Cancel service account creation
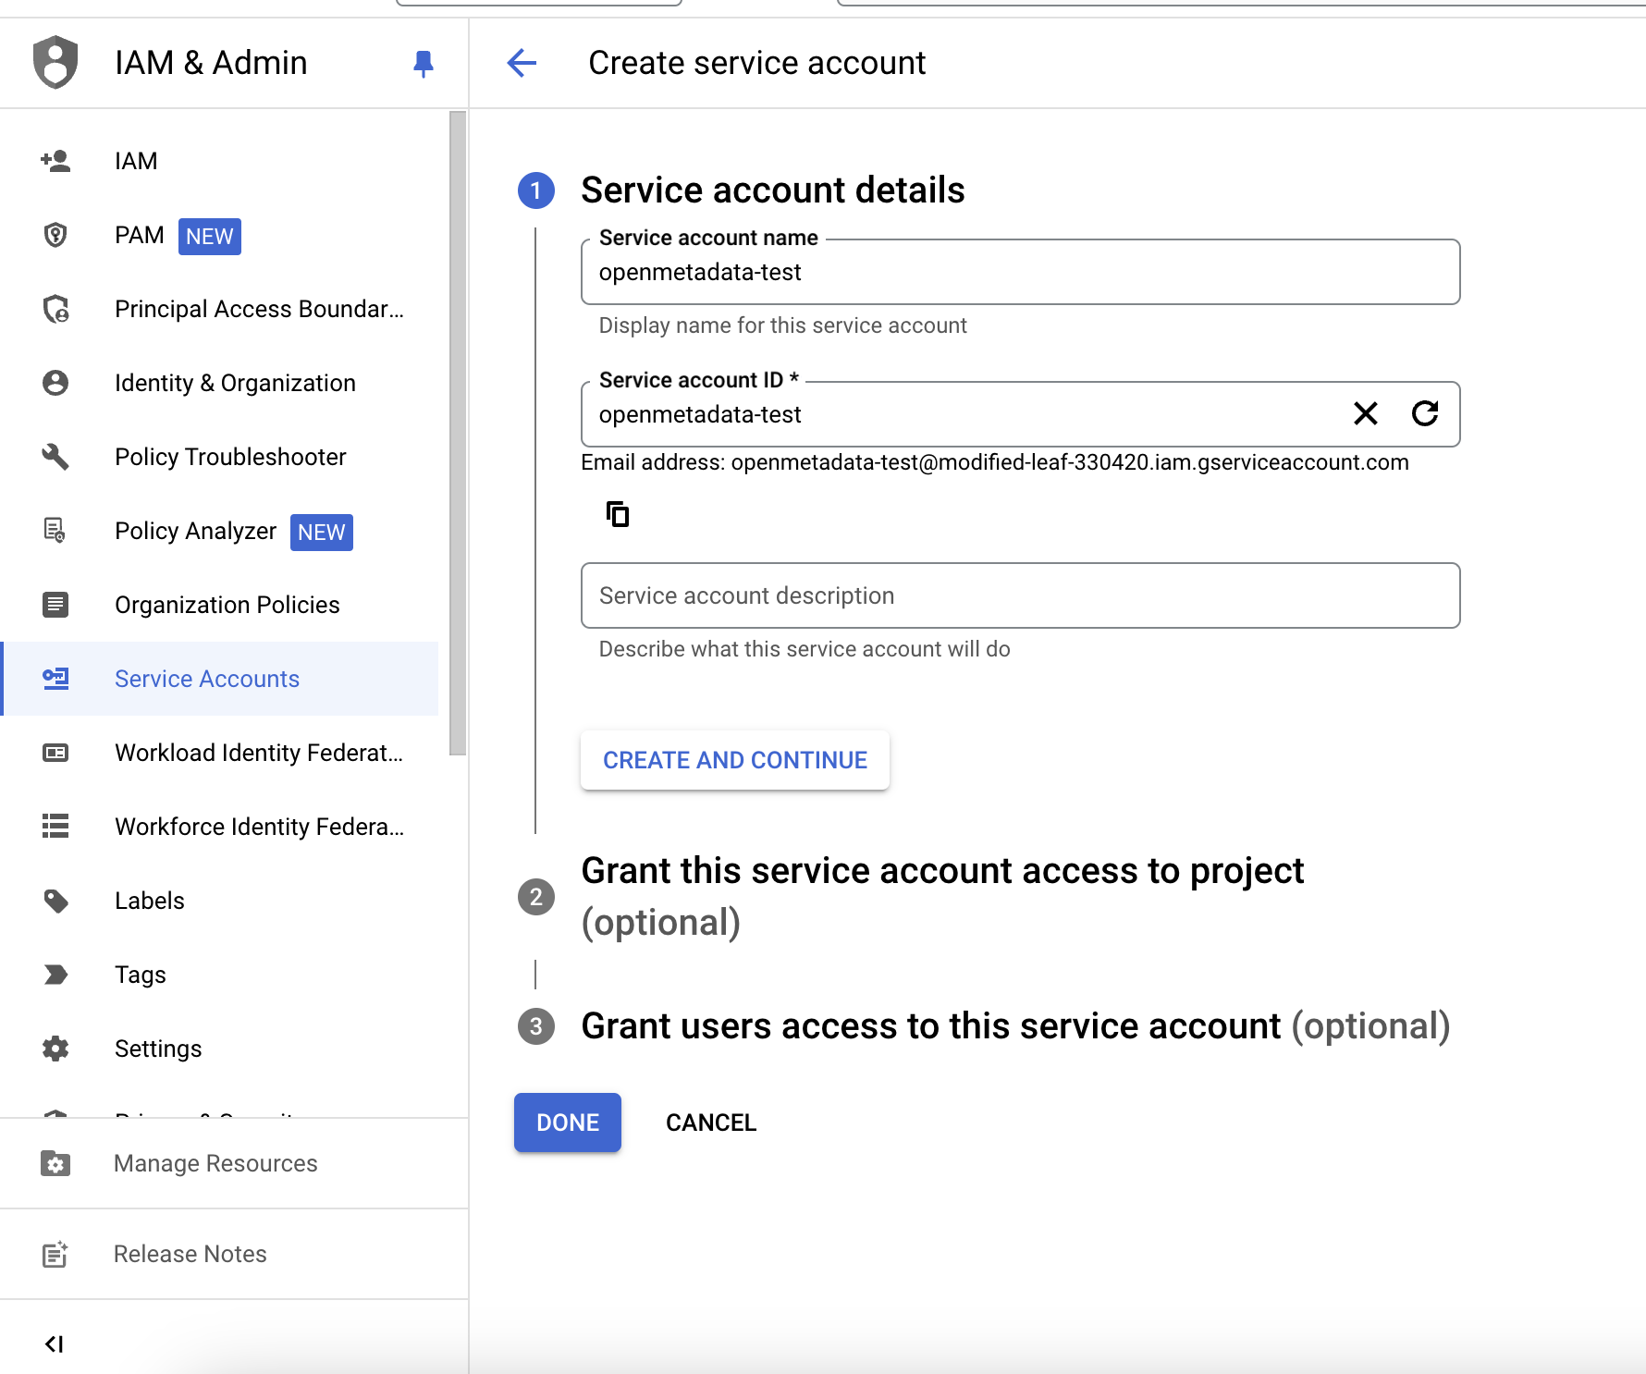This screenshot has width=1646, height=1374. pyautogui.click(x=710, y=1122)
